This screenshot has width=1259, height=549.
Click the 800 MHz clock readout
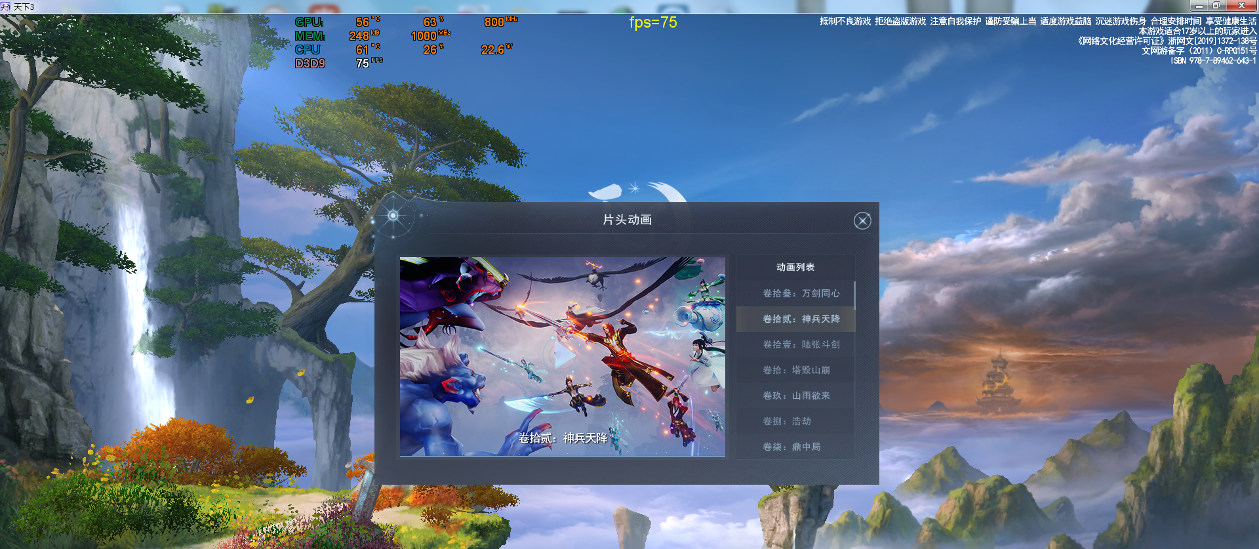pos(501,22)
